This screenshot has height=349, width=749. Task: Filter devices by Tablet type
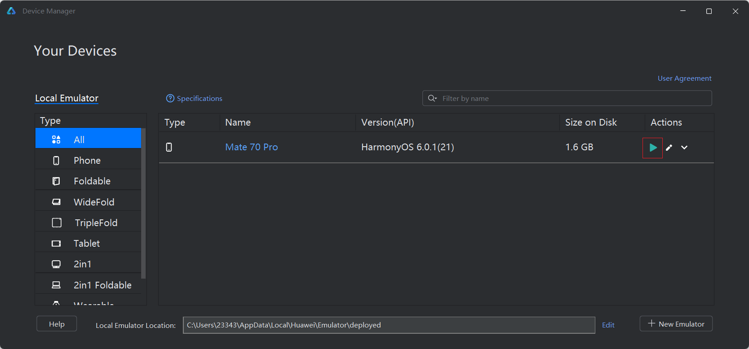coord(88,243)
